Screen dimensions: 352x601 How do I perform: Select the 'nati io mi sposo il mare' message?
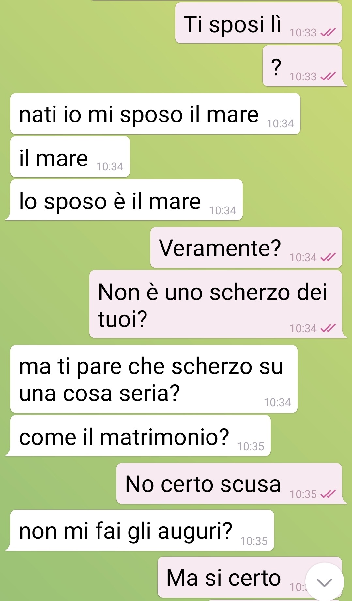pos(155,114)
